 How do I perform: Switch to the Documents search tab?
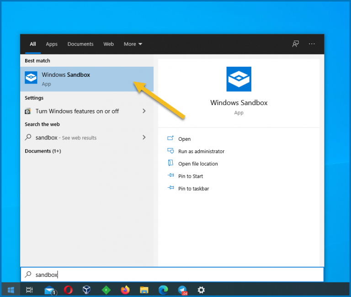80,44
